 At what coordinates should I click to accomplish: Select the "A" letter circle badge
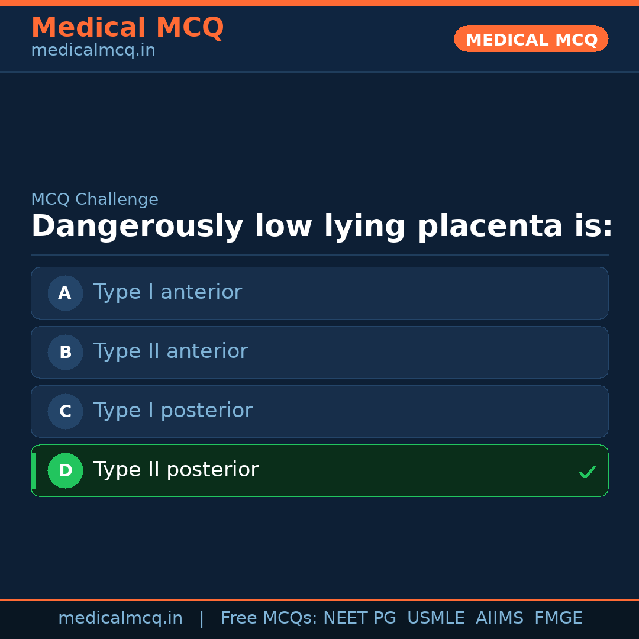[x=65, y=293]
